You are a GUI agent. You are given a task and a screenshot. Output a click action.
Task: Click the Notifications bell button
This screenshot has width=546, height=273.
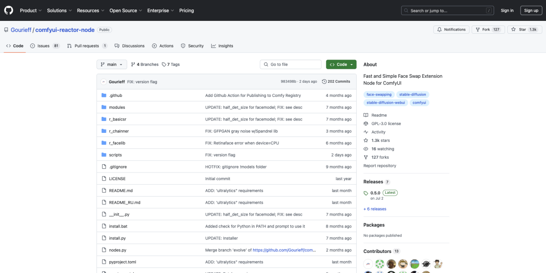[x=450, y=30]
